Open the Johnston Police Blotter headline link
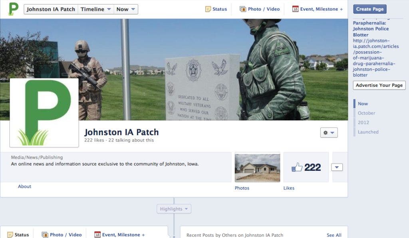This screenshot has height=238, width=409. (371, 29)
